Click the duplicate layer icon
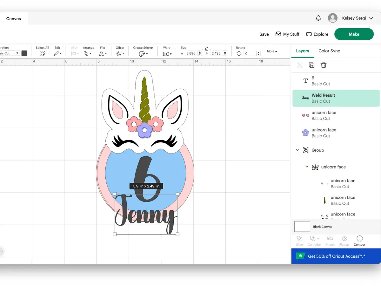Image resolution: width=381 pixels, height=286 pixels. (x=311, y=65)
